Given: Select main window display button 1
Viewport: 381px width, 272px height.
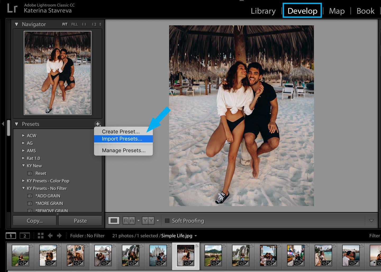Looking at the screenshot, I should [11, 236].
